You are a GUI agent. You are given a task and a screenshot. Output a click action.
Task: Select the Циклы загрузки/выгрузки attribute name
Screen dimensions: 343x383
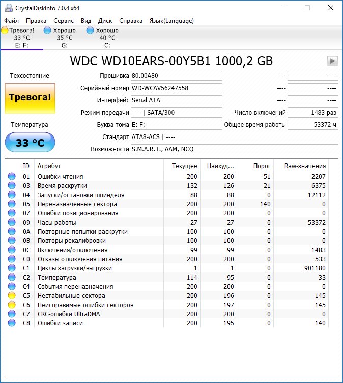point(75,268)
